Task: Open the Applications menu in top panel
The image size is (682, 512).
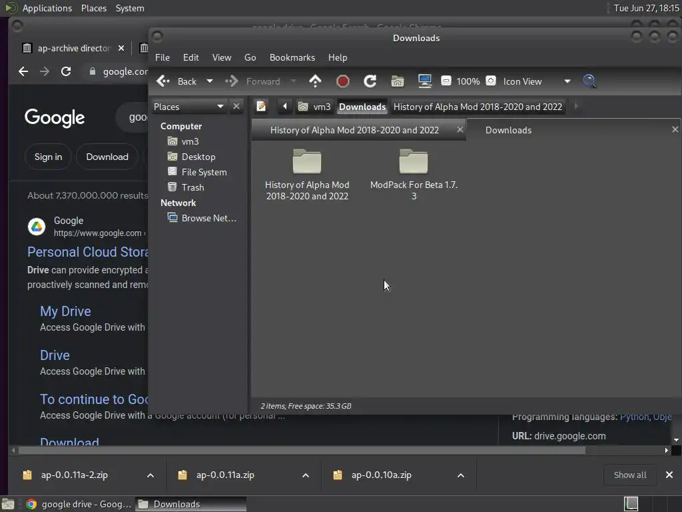Action: (47, 8)
